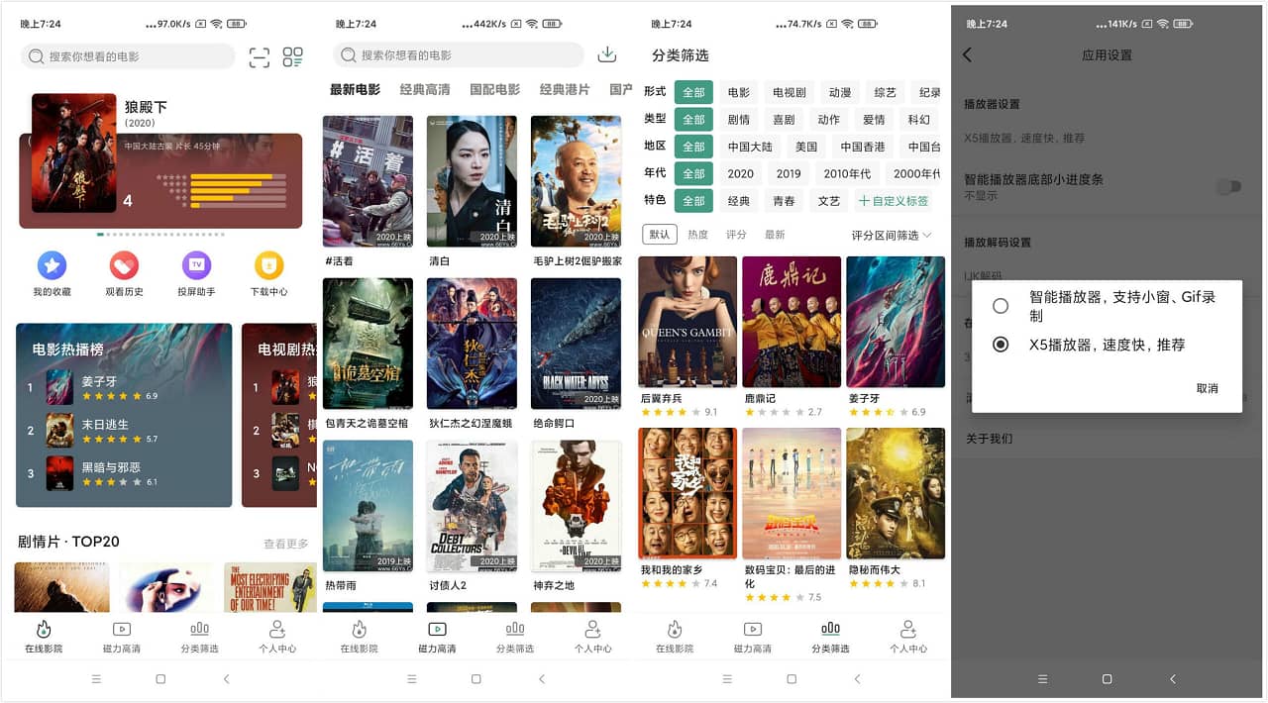The width and height of the screenshot is (1268, 703).
Task: Select 全部 chip in 形式 row
Action: click(693, 92)
